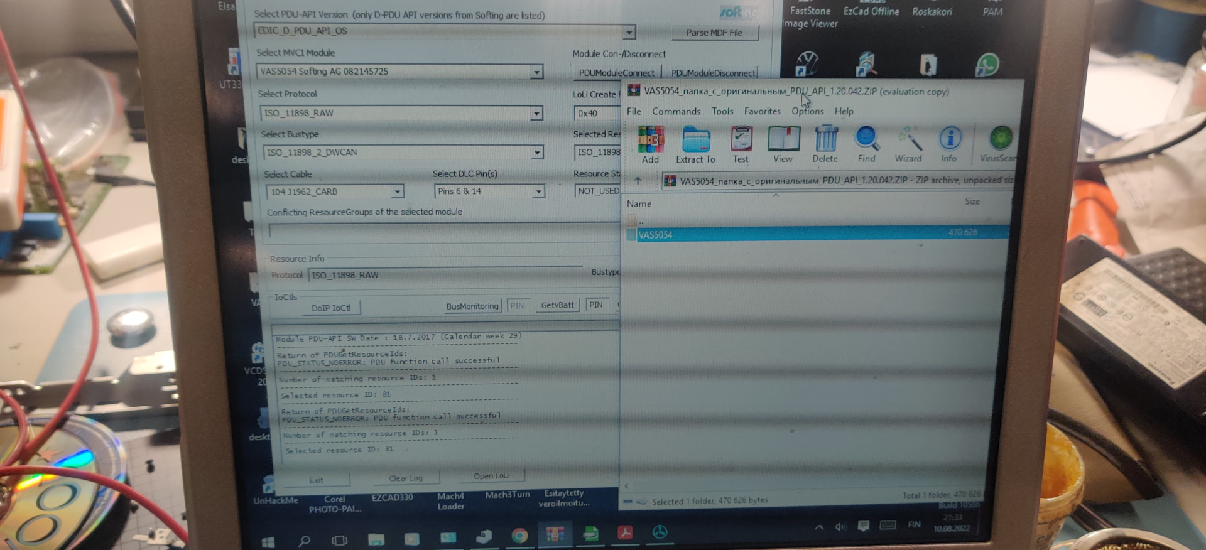Launch the WinRAR Wizard
This screenshot has width=1206, height=550.
click(908, 144)
